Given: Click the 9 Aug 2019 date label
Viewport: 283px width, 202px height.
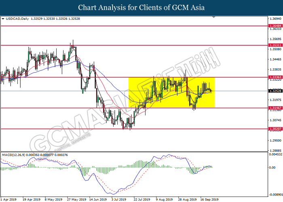Looking at the screenshot, I should point(165,200).
